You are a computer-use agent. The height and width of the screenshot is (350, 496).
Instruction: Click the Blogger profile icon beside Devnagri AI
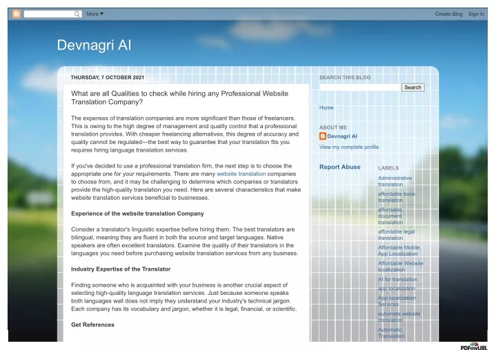(323, 136)
